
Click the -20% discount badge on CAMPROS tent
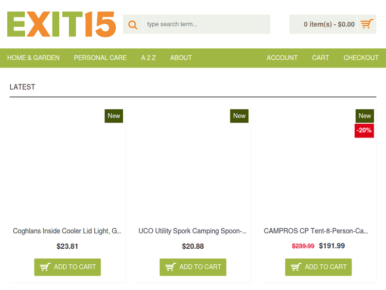tap(364, 130)
